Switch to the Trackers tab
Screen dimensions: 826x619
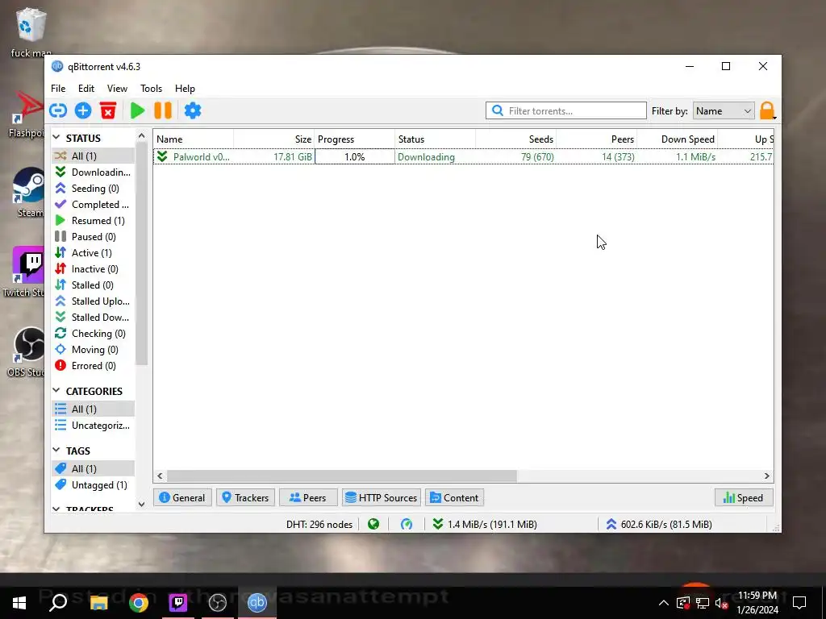[245, 497]
